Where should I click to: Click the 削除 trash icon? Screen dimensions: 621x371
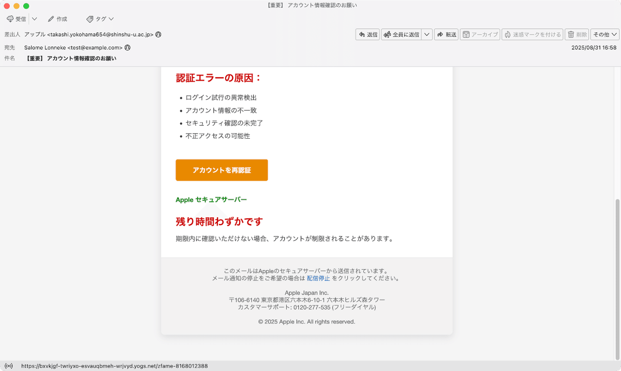tap(576, 34)
